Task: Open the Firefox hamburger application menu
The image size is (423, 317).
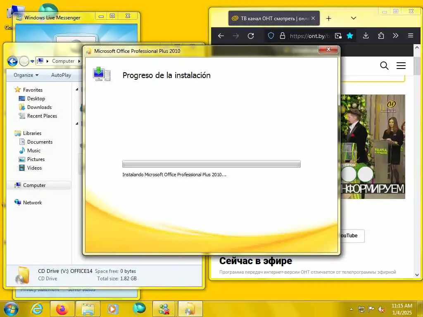Action: (411, 35)
